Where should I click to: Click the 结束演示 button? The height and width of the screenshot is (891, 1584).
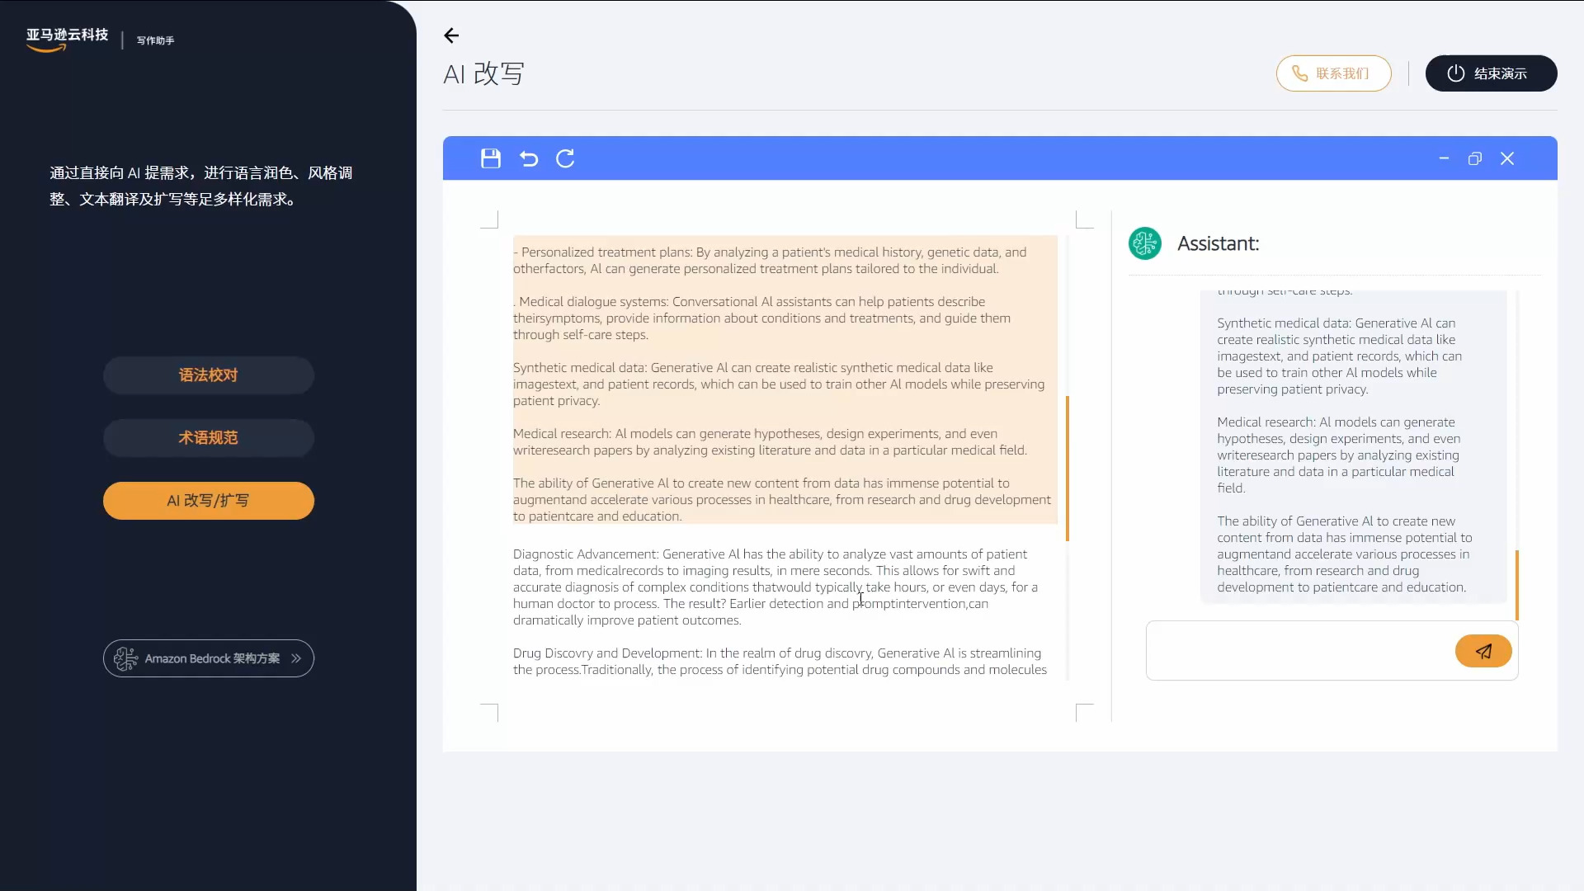coord(1491,73)
